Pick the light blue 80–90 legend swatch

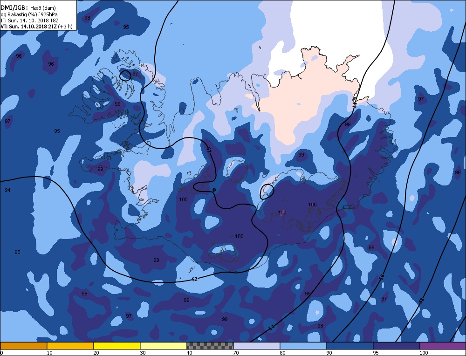point(303,346)
